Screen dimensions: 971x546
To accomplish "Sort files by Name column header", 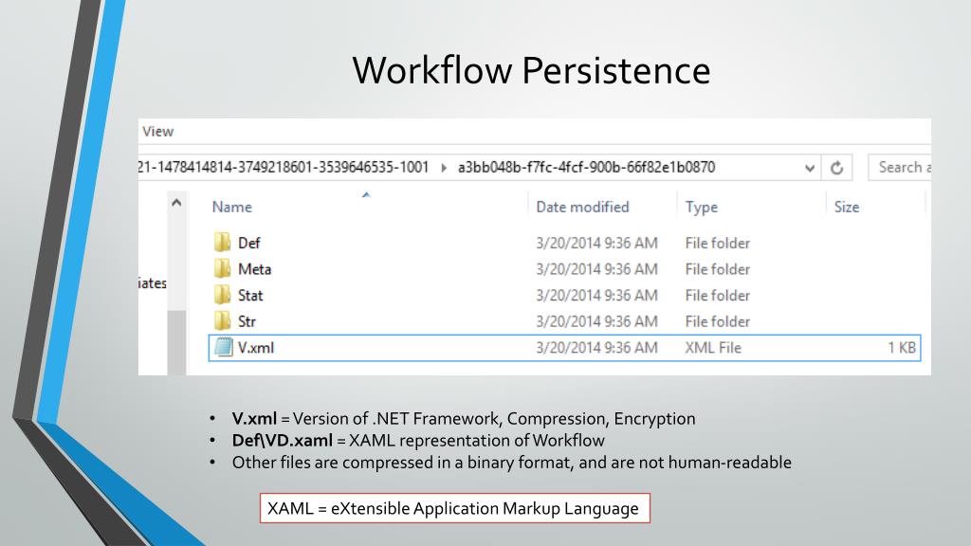I will pyautogui.click(x=231, y=207).
